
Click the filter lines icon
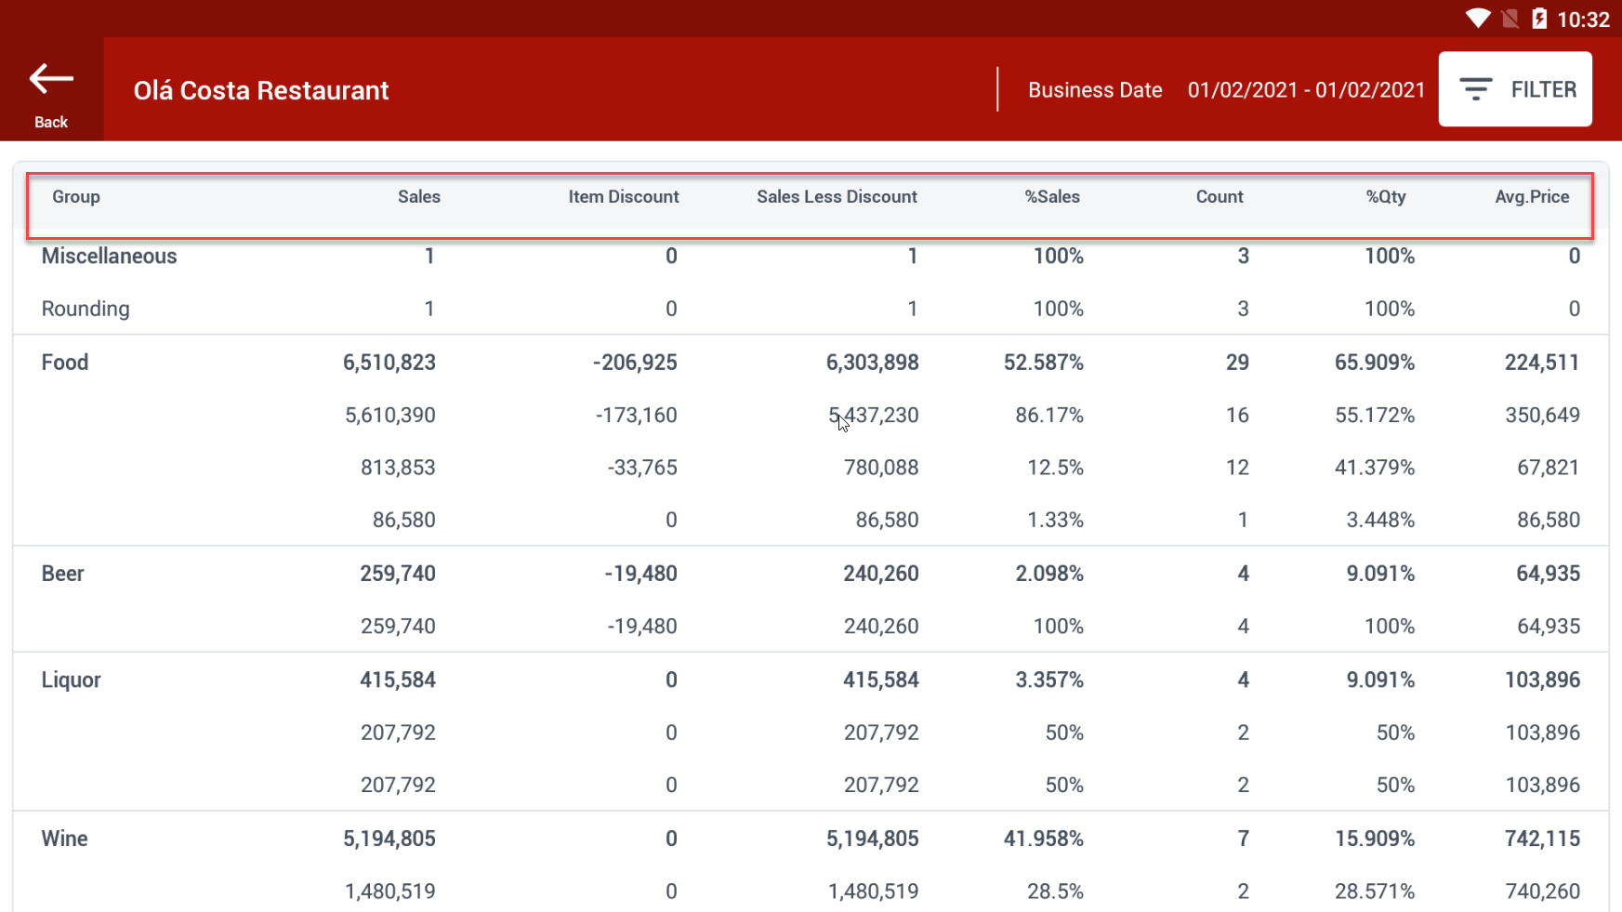1475,89
